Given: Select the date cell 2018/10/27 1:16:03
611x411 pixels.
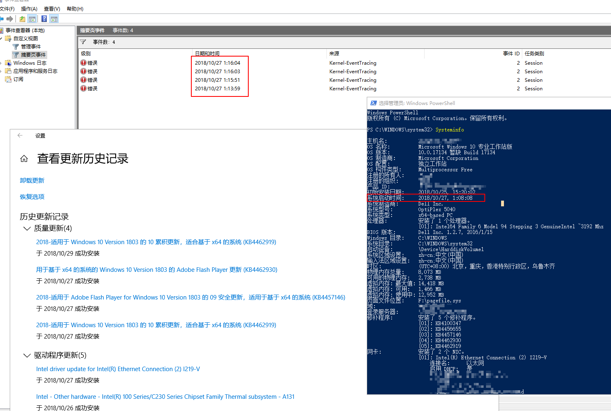Looking at the screenshot, I should [217, 71].
